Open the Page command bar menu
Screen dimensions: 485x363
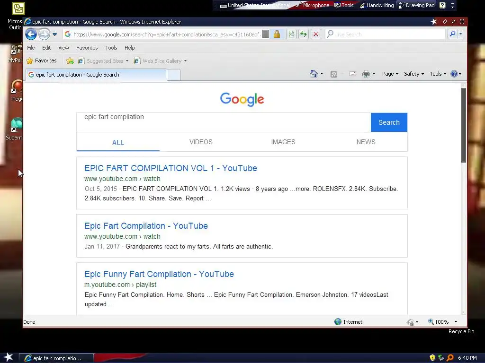pos(390,74)
